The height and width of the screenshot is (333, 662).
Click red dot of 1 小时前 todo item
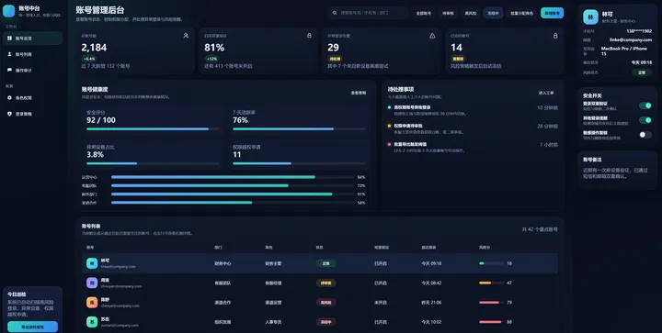coord(389,144)
